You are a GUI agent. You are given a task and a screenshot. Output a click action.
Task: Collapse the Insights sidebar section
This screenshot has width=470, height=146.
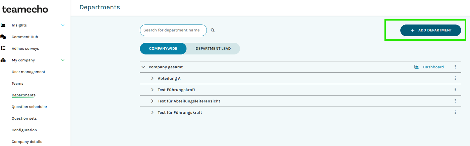[63, 25]
